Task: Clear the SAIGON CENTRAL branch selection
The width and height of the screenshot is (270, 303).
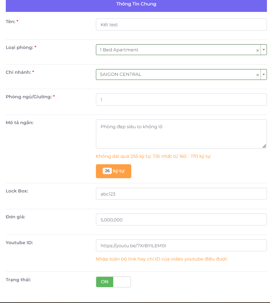Action: click(257, 75)
